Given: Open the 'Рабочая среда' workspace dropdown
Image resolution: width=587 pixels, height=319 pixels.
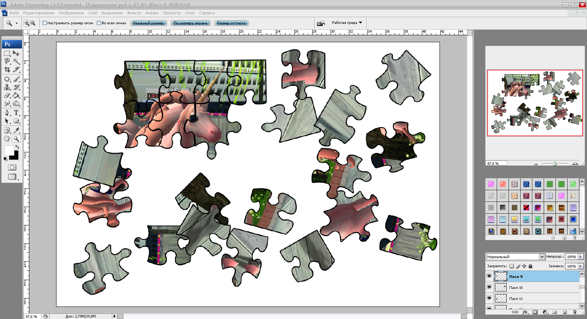Looking at the screenshot, I should (x=347, y=23).
